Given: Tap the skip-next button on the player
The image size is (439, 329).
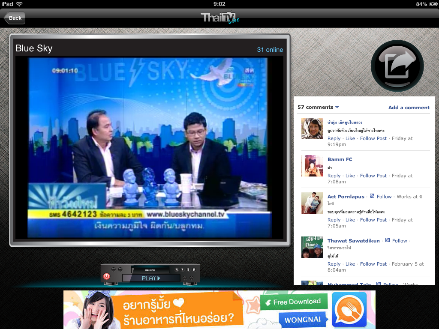Looking at the screenshot, I should click(194, 270).
